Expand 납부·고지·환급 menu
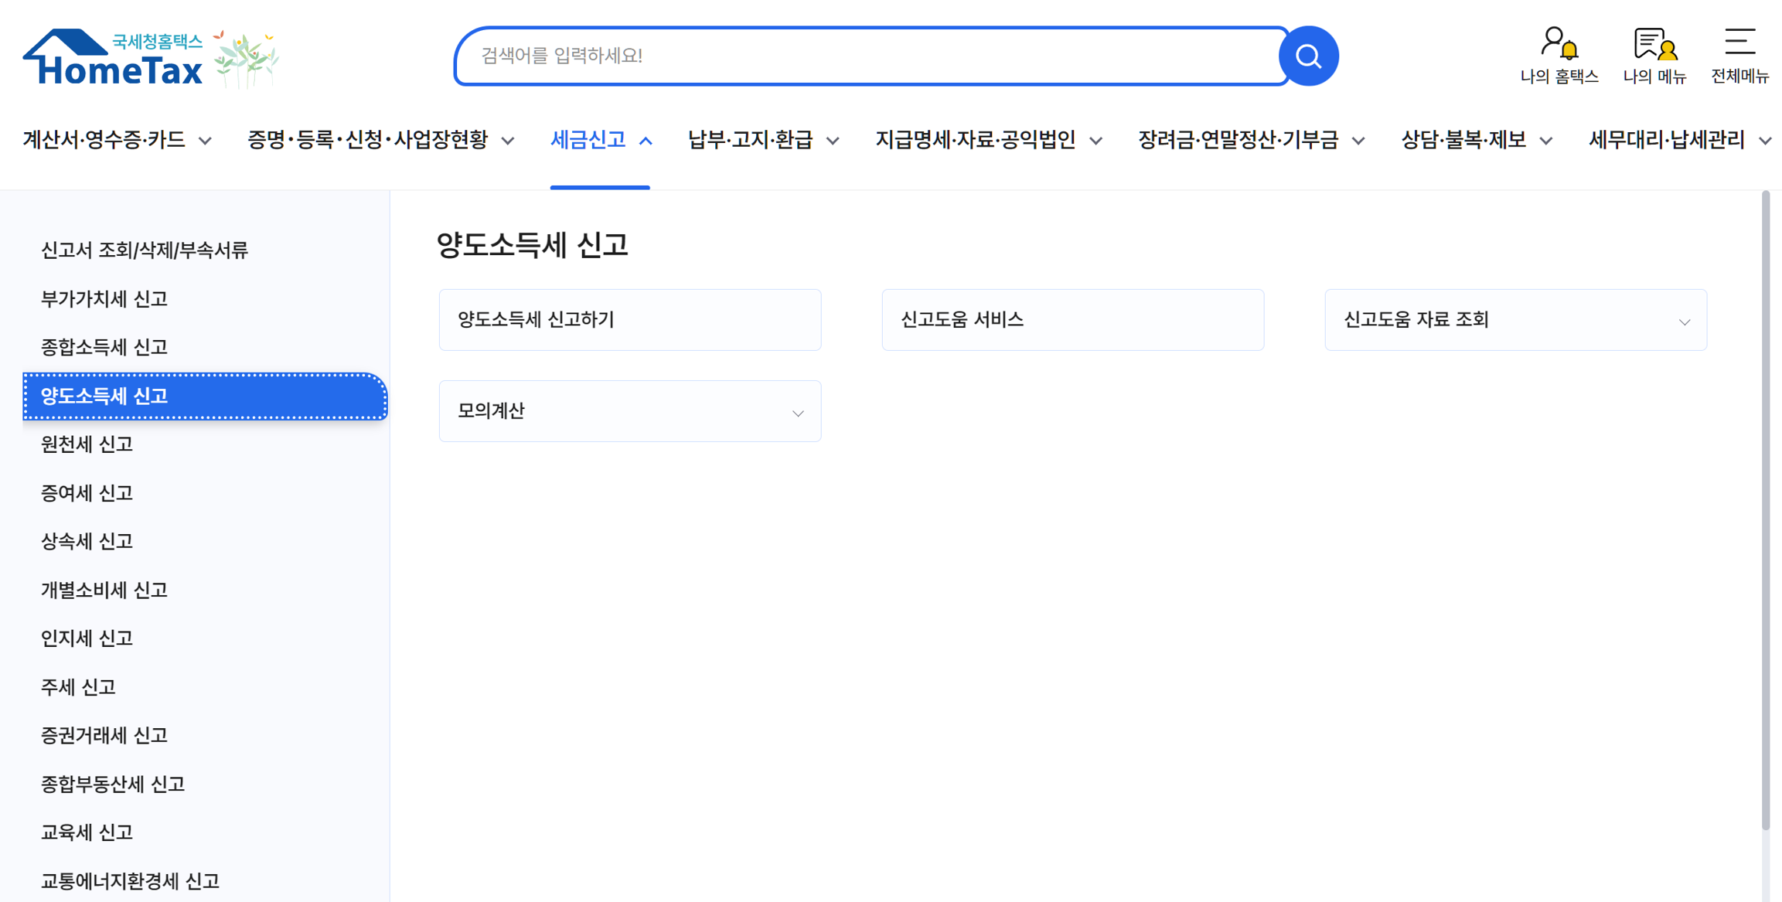Screen dimensions: 1782x902 coord(763,141)
